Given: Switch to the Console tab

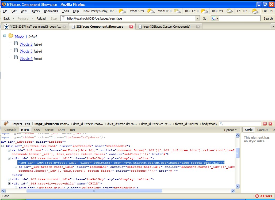Looking at the screenshot, I should click(10, 130).
